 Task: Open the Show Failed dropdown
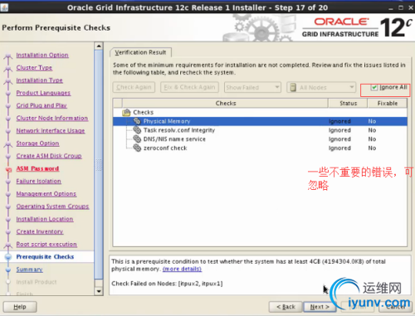coord(252,87)
